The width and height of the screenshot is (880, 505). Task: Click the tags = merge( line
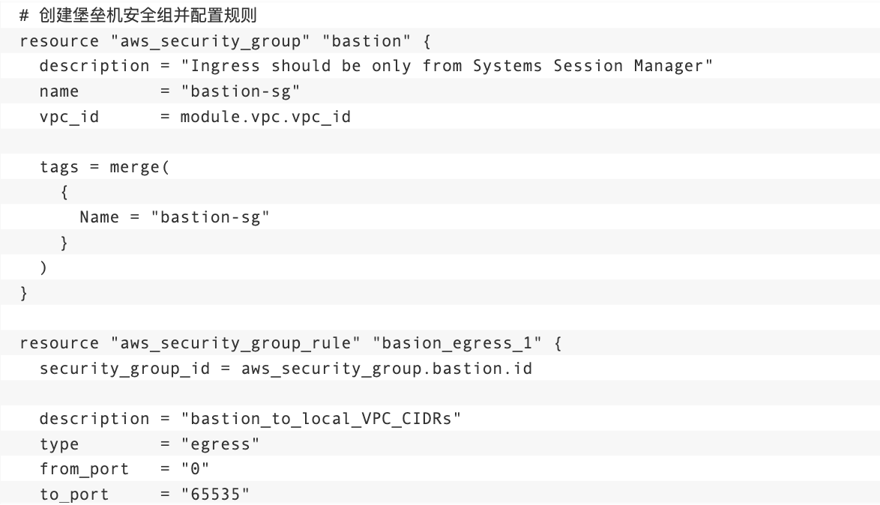104,167
